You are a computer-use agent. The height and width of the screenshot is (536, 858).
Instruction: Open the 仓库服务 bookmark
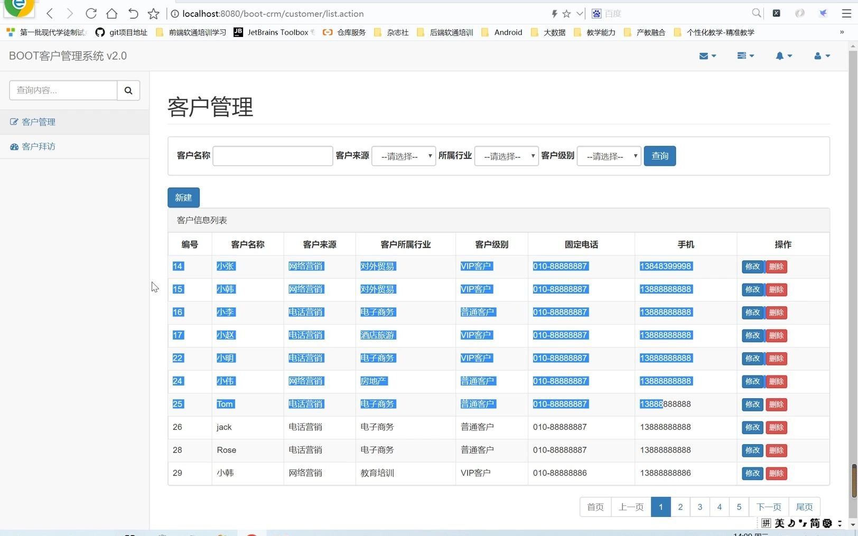[x=344, y=32]
